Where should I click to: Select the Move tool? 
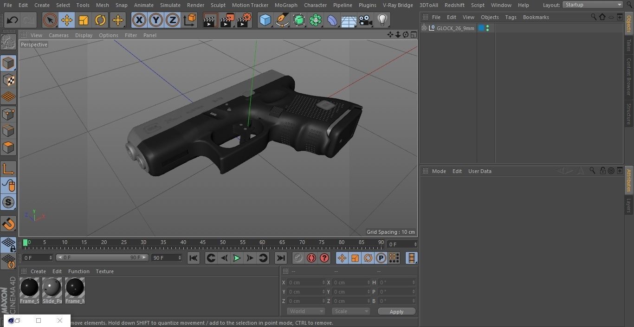[x=67, y=20]
